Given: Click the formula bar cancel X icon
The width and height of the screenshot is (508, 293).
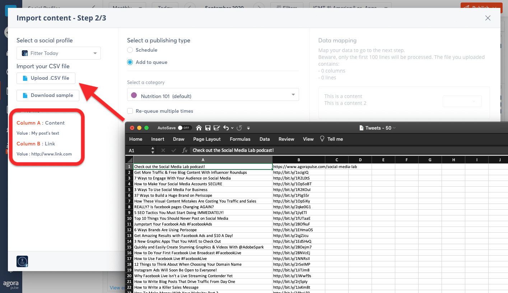Looking at the screenshot, I should pos(163,150).
